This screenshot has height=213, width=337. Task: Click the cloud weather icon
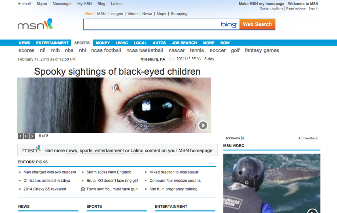172,59
